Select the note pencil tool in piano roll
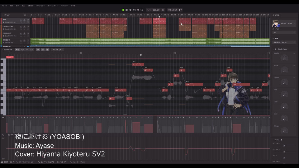 coord(22,50)
